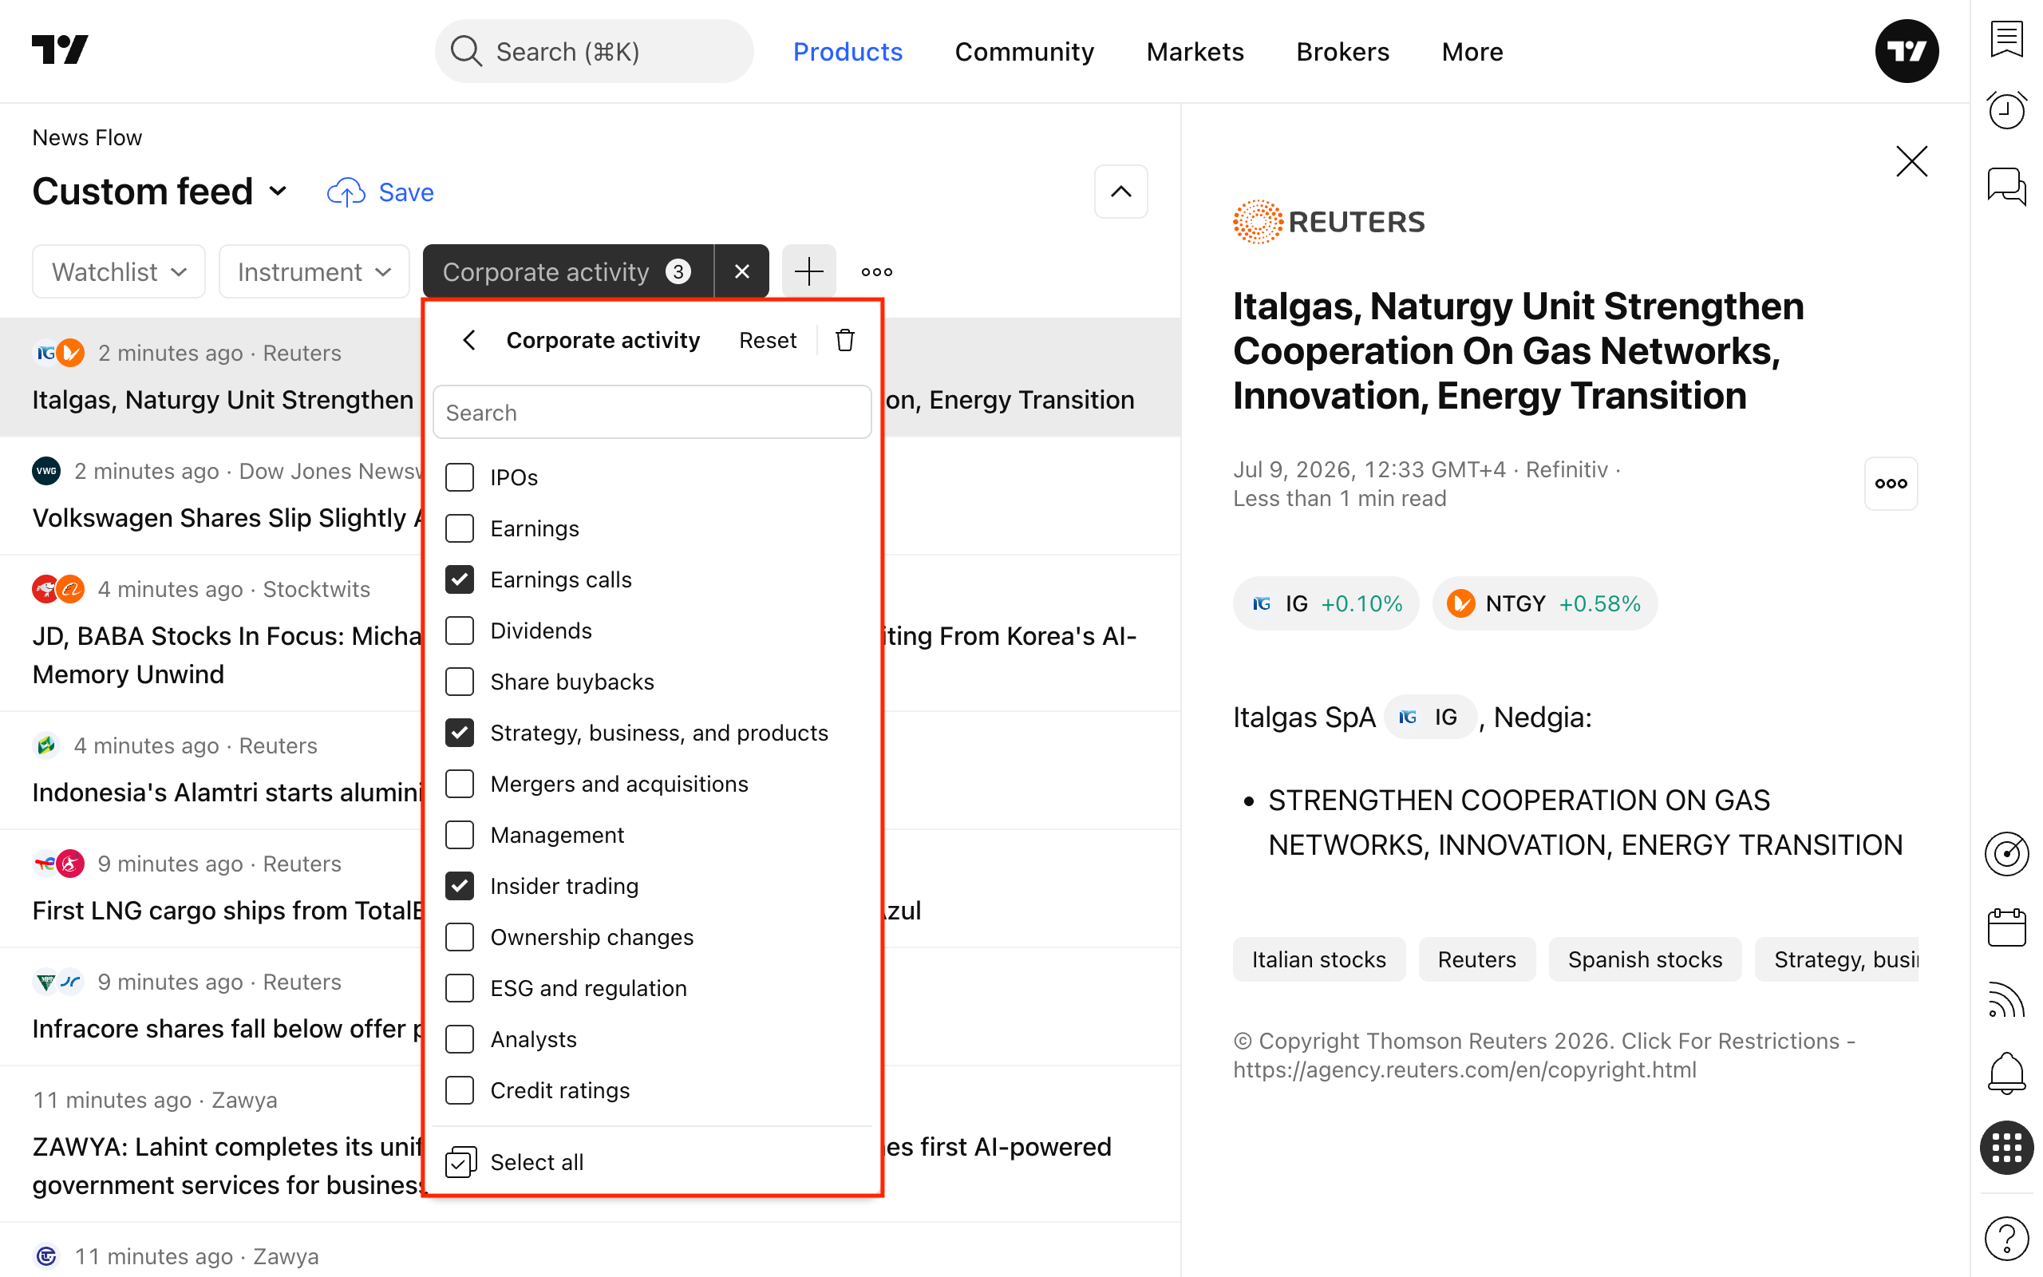Open the Community menu
The height and width of the screenshot is (1277, 2043).
(1024, 52)
